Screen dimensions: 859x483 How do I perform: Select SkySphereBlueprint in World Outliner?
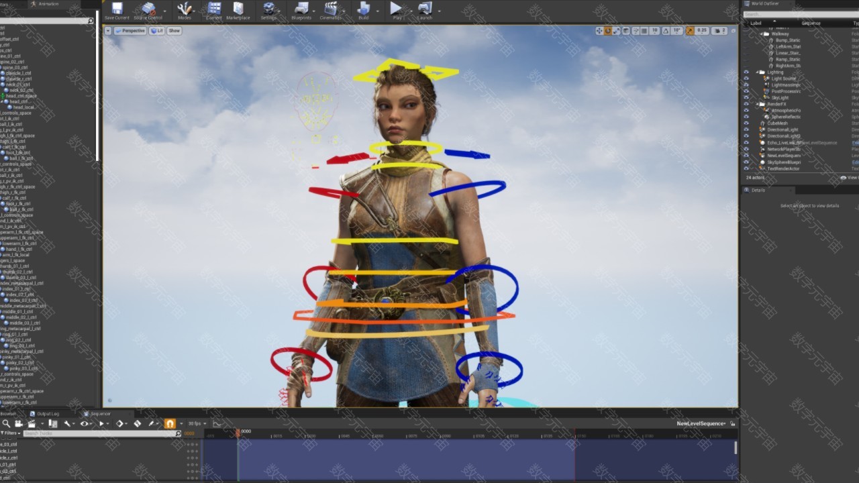pyautogui.click(x=784, y=162)
